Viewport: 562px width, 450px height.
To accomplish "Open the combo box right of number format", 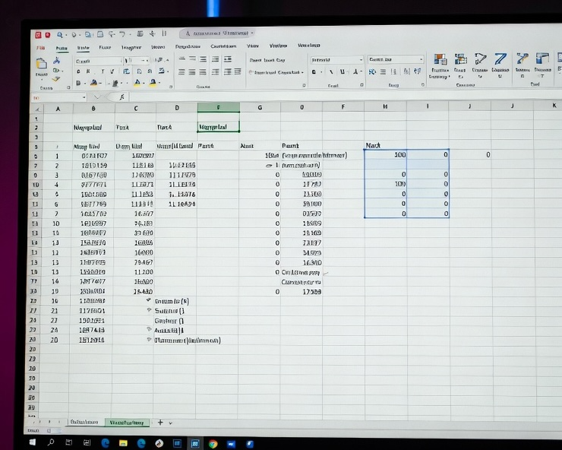I will click(x=396, y=59).
